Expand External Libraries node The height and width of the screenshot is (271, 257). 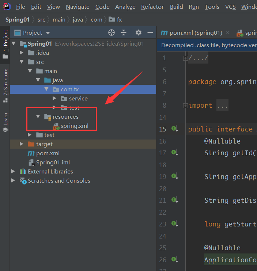point(13,171)
